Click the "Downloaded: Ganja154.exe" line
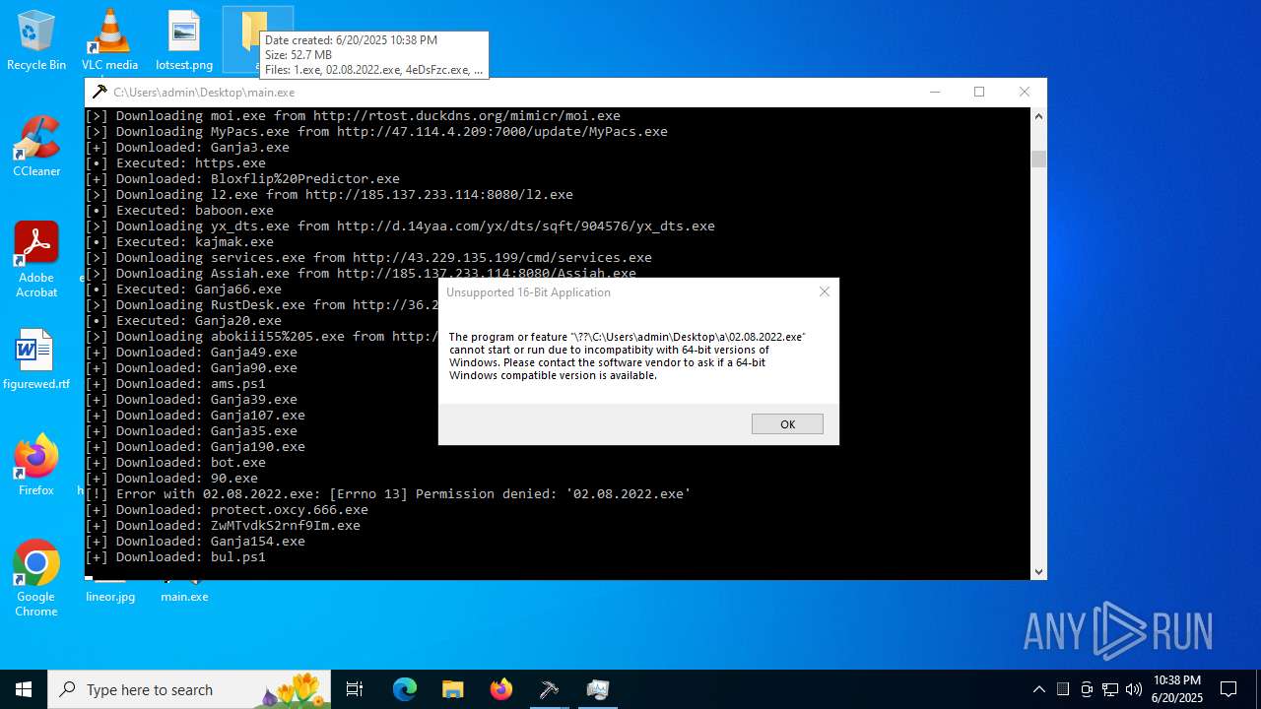Image resolution: width=1261 pixels, height=709 pixels. tap(195, 541)
